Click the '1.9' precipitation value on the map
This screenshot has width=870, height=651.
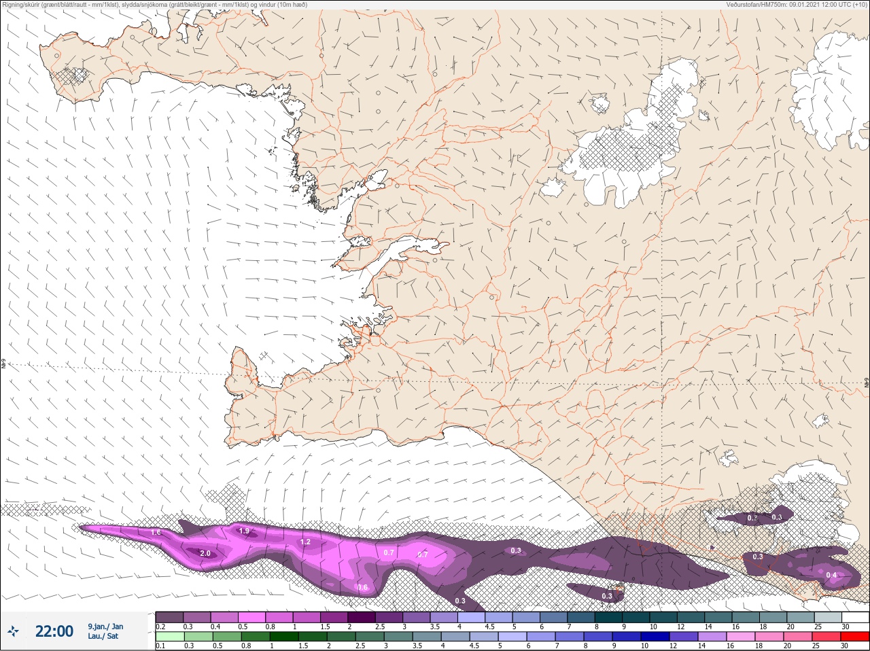point(244,531)
